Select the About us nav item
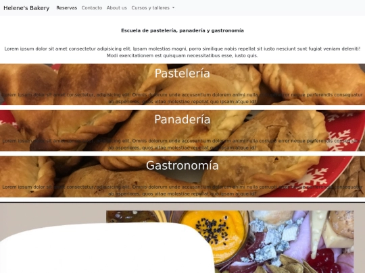 (x=117, y=8)
